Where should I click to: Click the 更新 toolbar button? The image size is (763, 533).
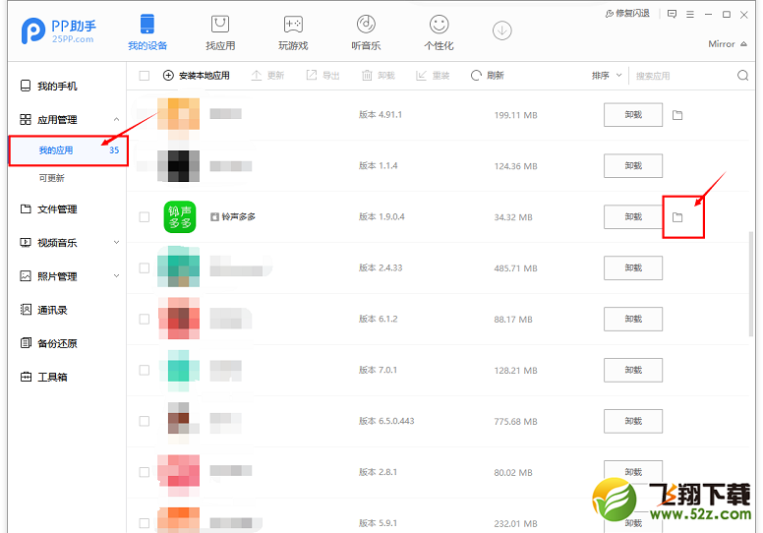267,76
